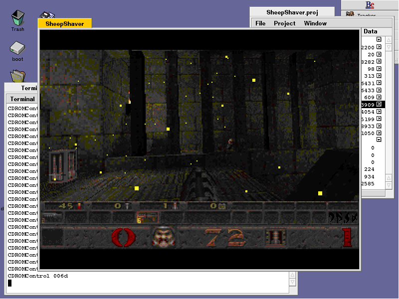The width and height of the screenshot is (399, 299).
Task: Collapse the top down-arrow in Data column
Action: (379, 39)
